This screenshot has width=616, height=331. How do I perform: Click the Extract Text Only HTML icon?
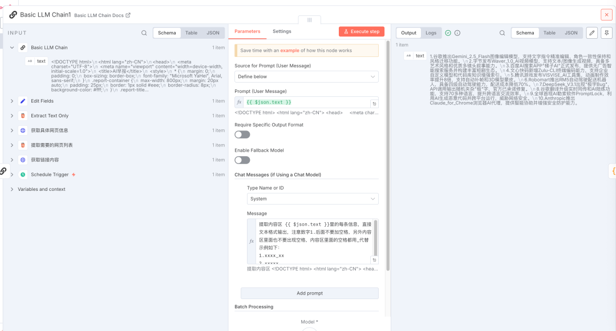pos(23,116)
